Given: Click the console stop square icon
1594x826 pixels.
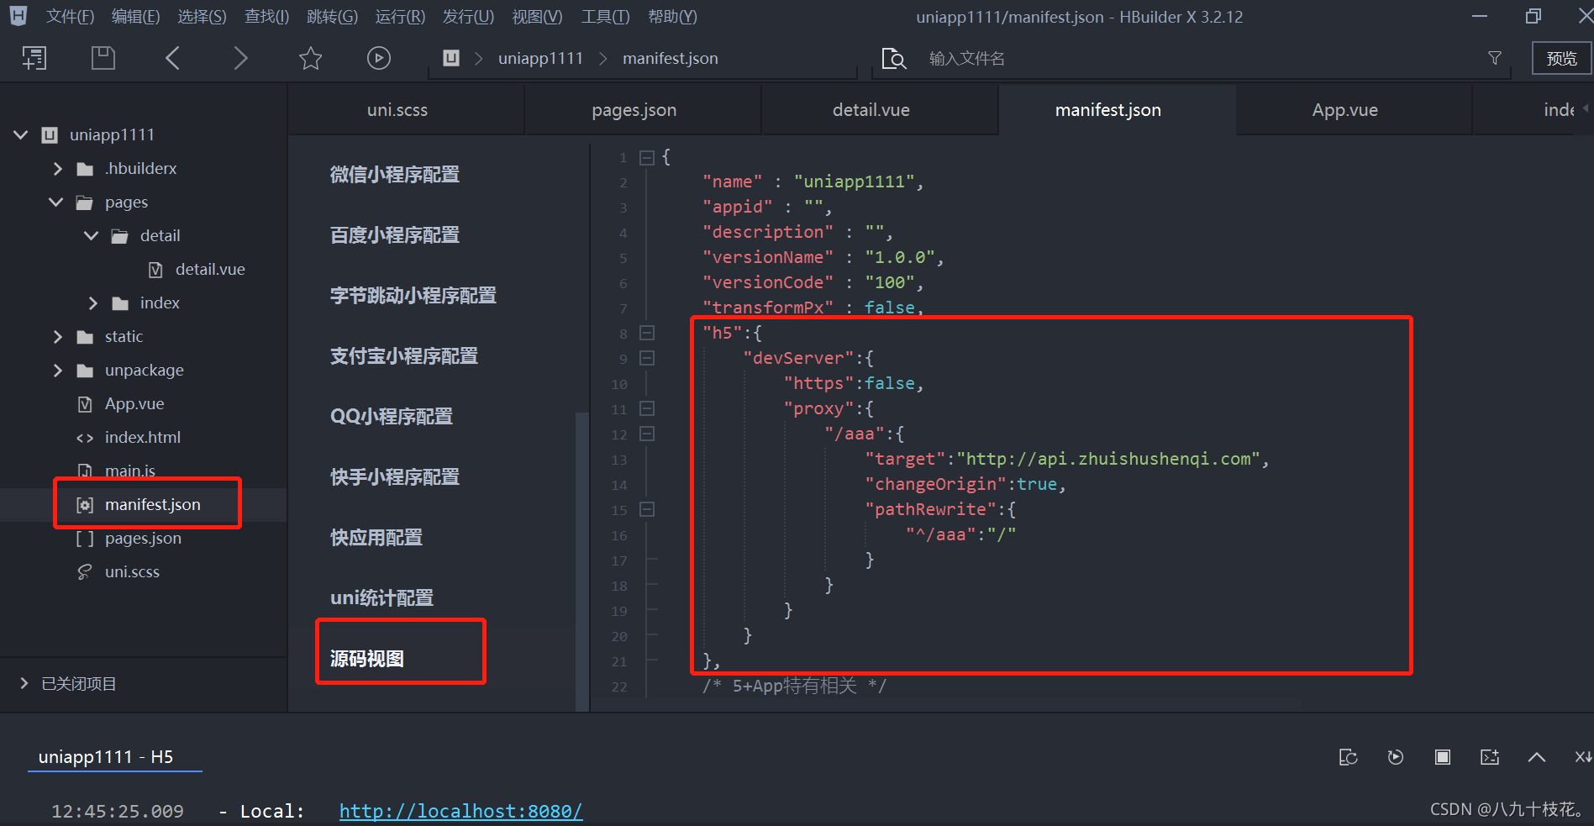Looking at the screenshot, I should [1443, 757].
